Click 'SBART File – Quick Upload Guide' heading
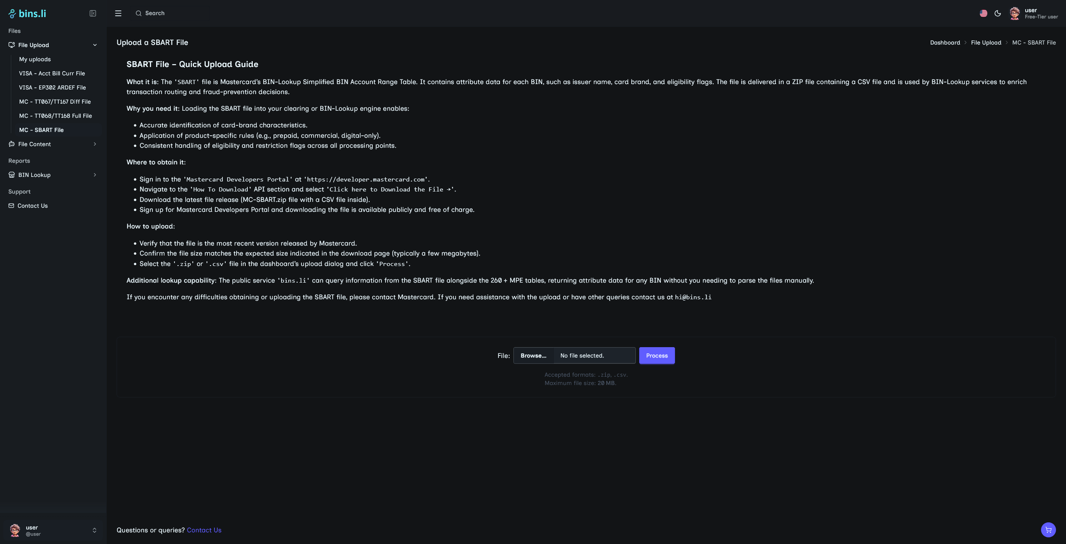This screenshot has height=544, width=1066. [192, 64]
